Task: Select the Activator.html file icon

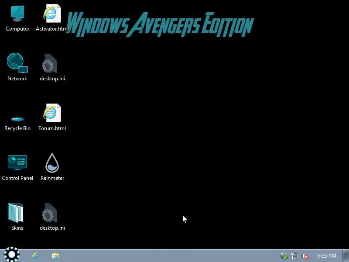Action: (52, 18)
